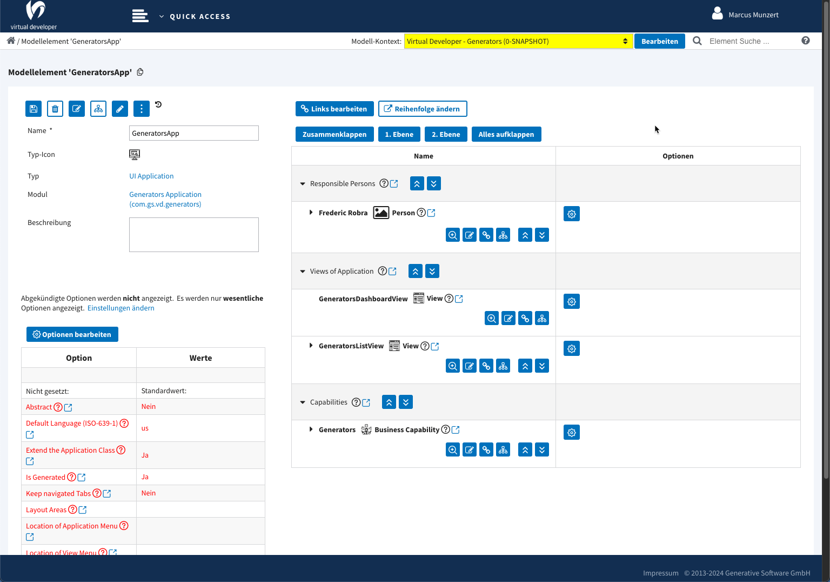Move Responsible Persons group up
This screenshot has width=830, height=582.
tap(417, 183)
